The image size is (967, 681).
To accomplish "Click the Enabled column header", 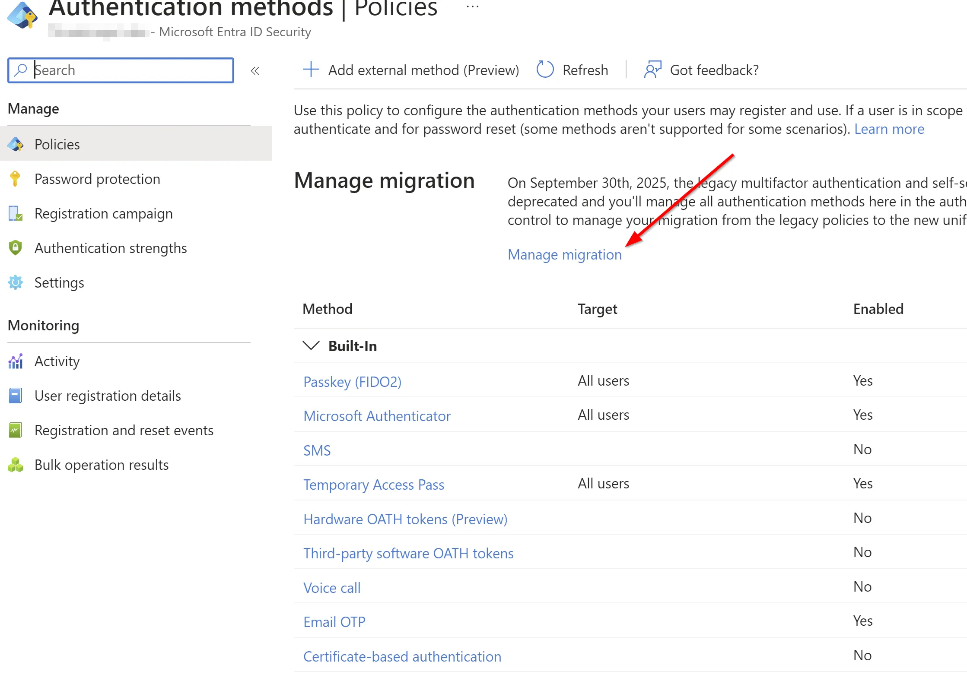I will 878,309.
